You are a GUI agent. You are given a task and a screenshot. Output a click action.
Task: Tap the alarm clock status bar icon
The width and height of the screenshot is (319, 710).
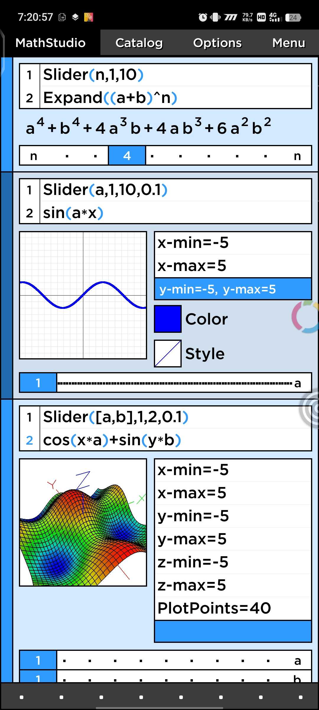[203, 17]
